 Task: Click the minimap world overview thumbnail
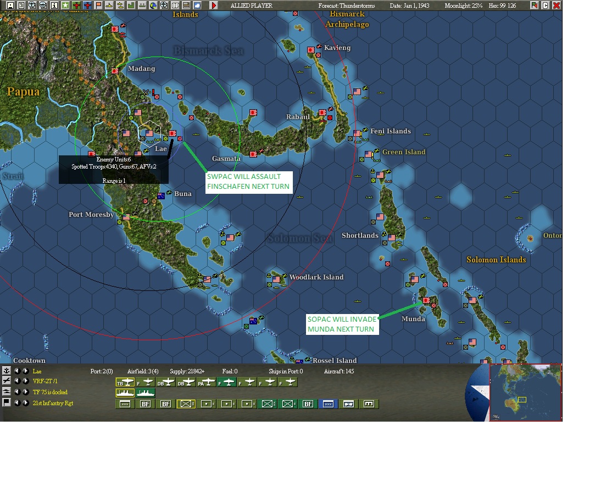(x=526, y=392)
